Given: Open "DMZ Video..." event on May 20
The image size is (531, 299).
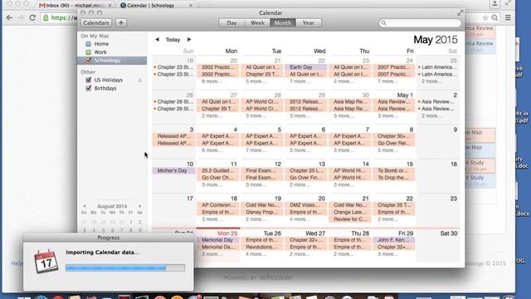Looking at the screenshot, I should coord(306,205).
